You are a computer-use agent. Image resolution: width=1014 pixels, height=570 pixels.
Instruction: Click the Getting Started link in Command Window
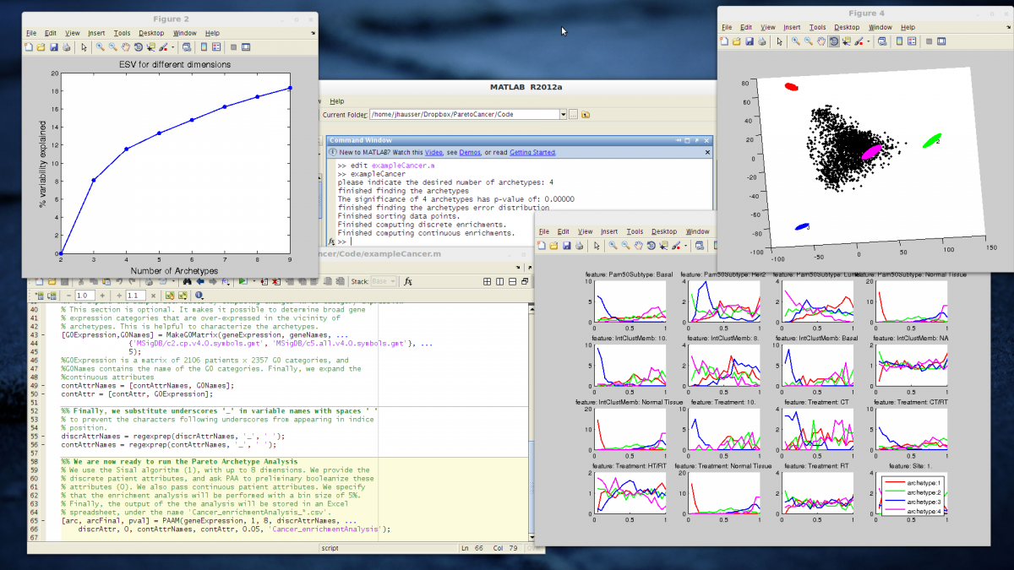(x=532, y=153)
